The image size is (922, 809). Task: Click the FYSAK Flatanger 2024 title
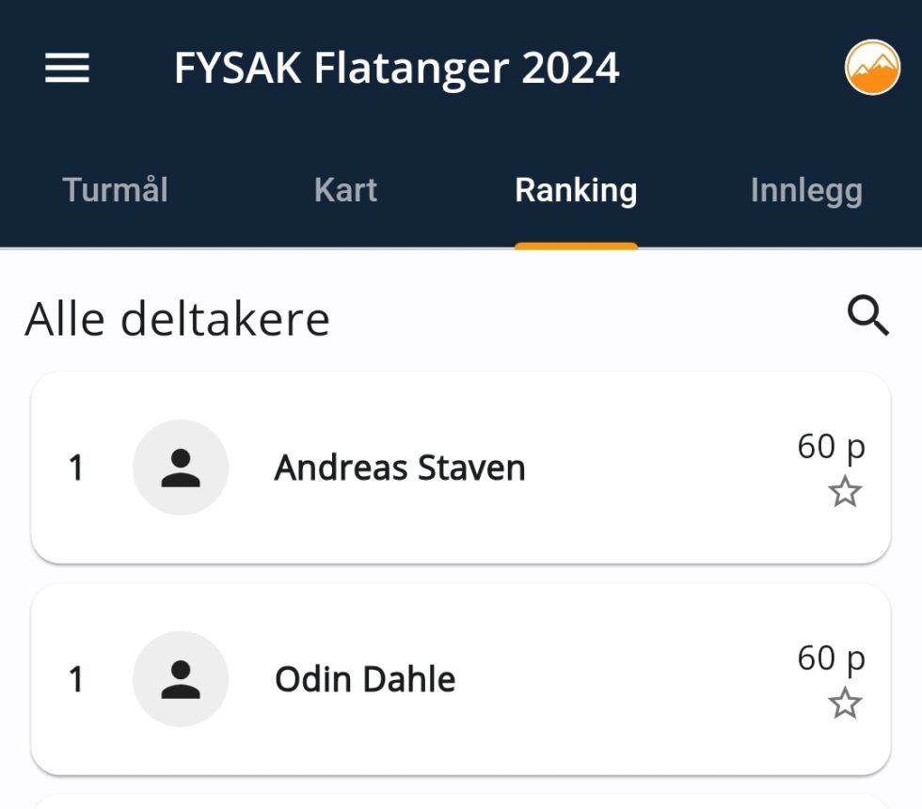click(x=396, y=69)
